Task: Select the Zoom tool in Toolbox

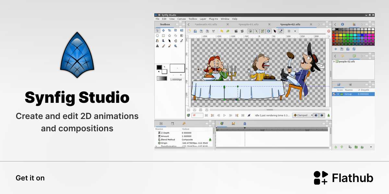Action: point(175,46)
